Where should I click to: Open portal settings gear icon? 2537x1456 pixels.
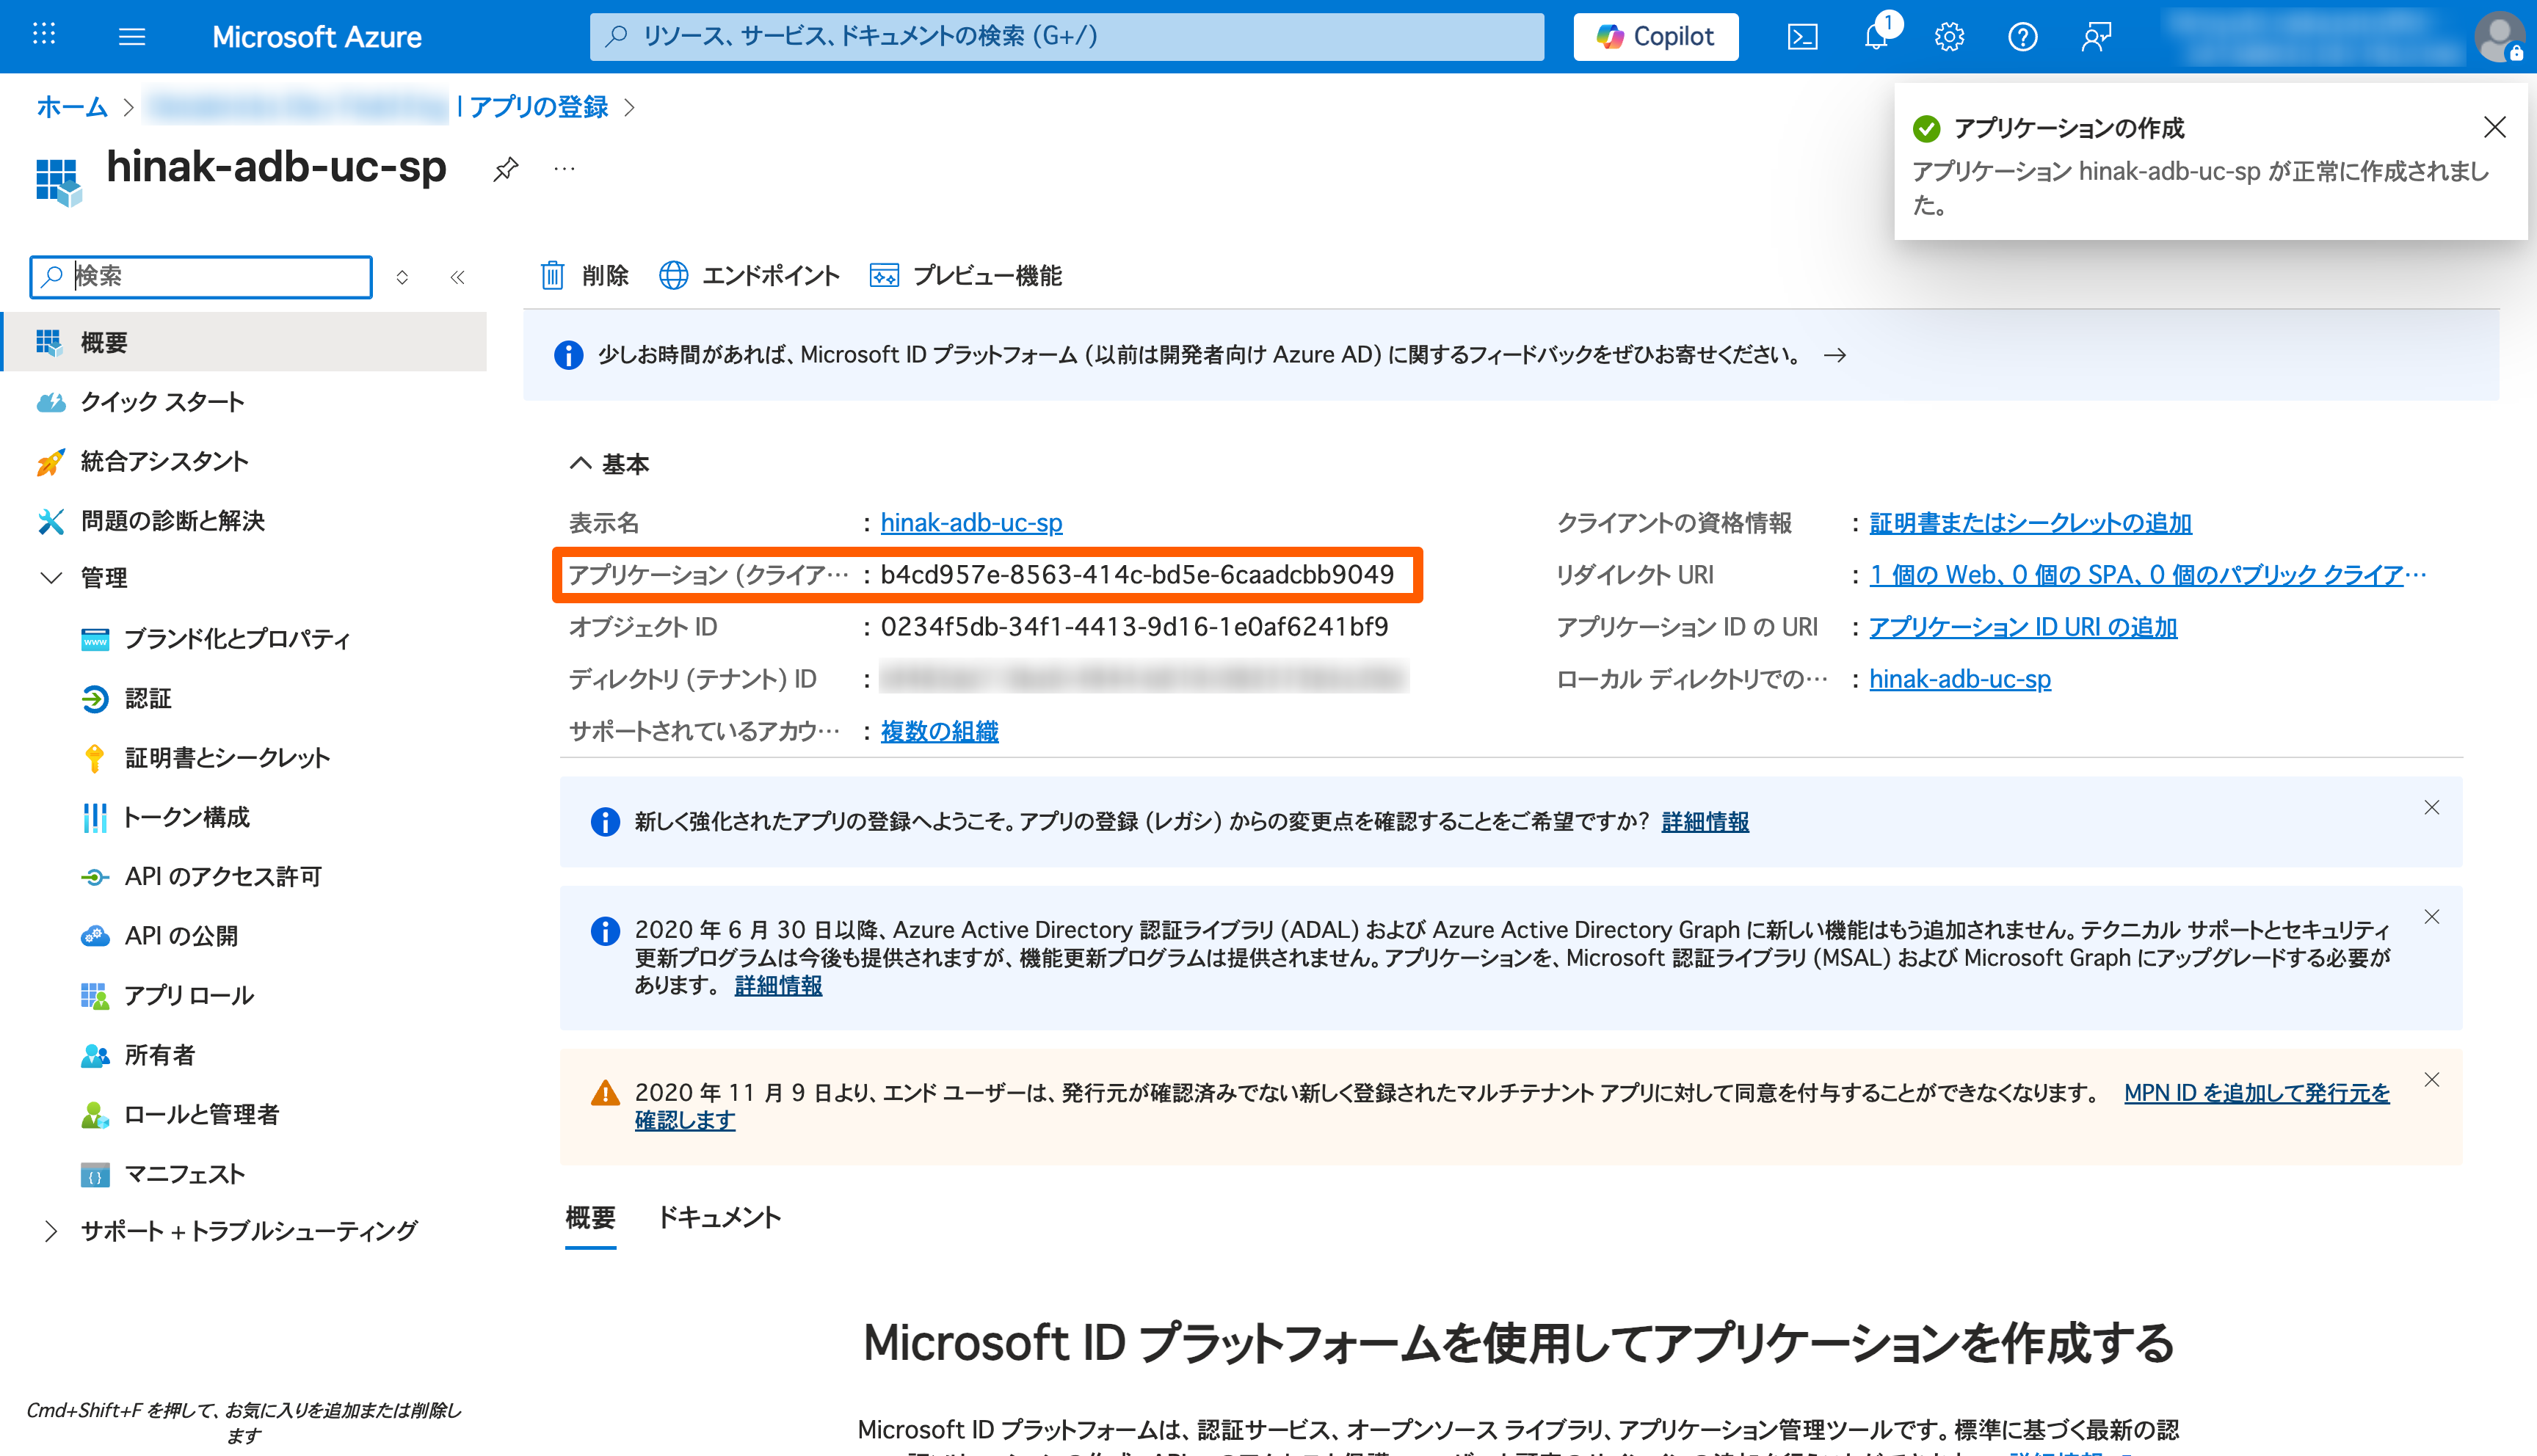click(x=1949, y=37)
